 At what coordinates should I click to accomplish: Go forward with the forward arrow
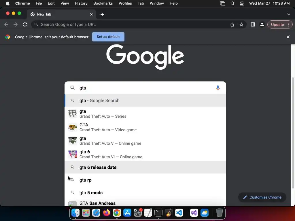pos(16,24)
